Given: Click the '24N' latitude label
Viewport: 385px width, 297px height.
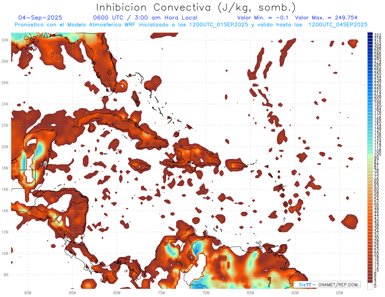Looking at the screenshot, I should 5,104.
